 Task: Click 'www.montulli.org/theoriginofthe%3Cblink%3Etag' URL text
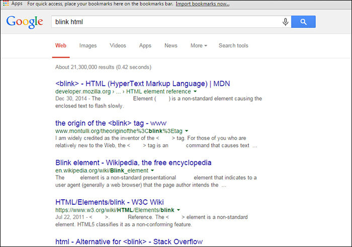(x=119, y=131)
